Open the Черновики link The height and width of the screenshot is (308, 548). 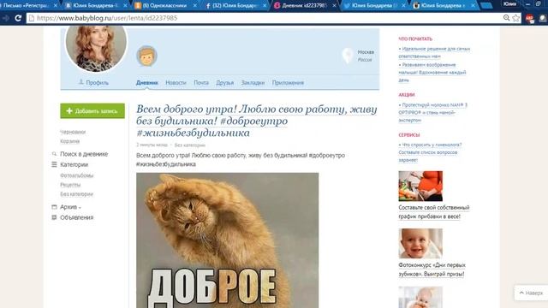click(73, 132)
